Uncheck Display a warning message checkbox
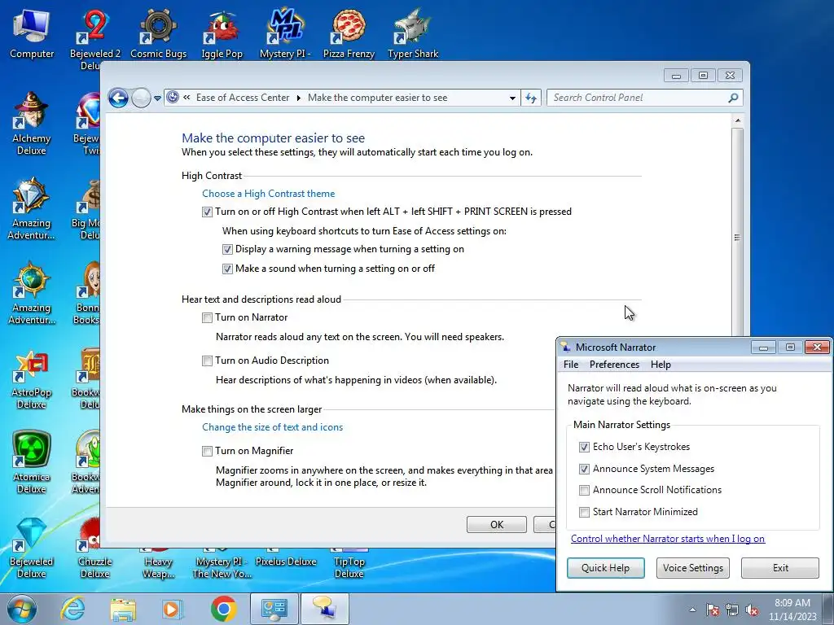This screenshot has height=625, width=834. tap(227, 249)
